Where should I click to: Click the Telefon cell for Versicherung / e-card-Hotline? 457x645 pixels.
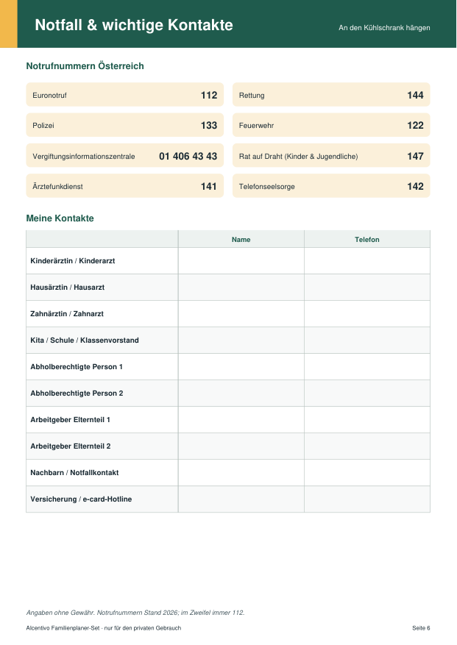pyautogui.click(x=367, y=499)
